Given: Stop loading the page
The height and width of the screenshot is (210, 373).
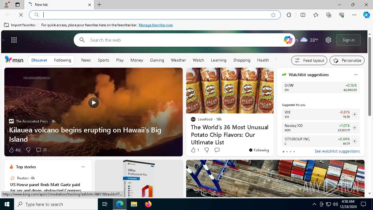Looking at the screenshot, I should [x=21, y=15].
